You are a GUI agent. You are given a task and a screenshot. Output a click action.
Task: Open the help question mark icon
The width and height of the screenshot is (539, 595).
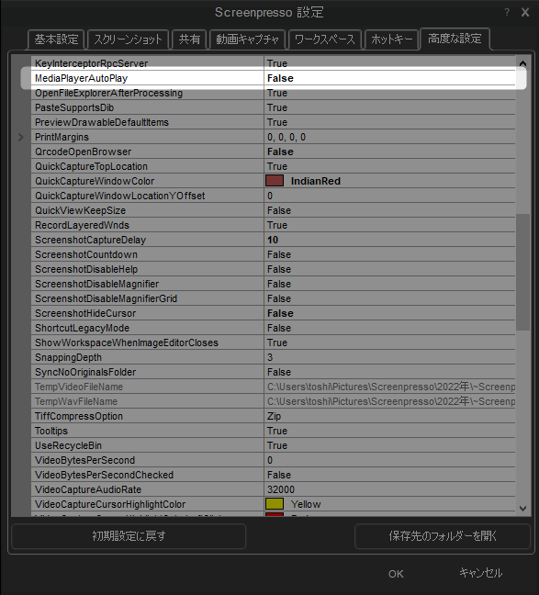tap(507, 13)
